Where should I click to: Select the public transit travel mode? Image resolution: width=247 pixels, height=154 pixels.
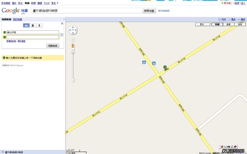coord(33,25)
